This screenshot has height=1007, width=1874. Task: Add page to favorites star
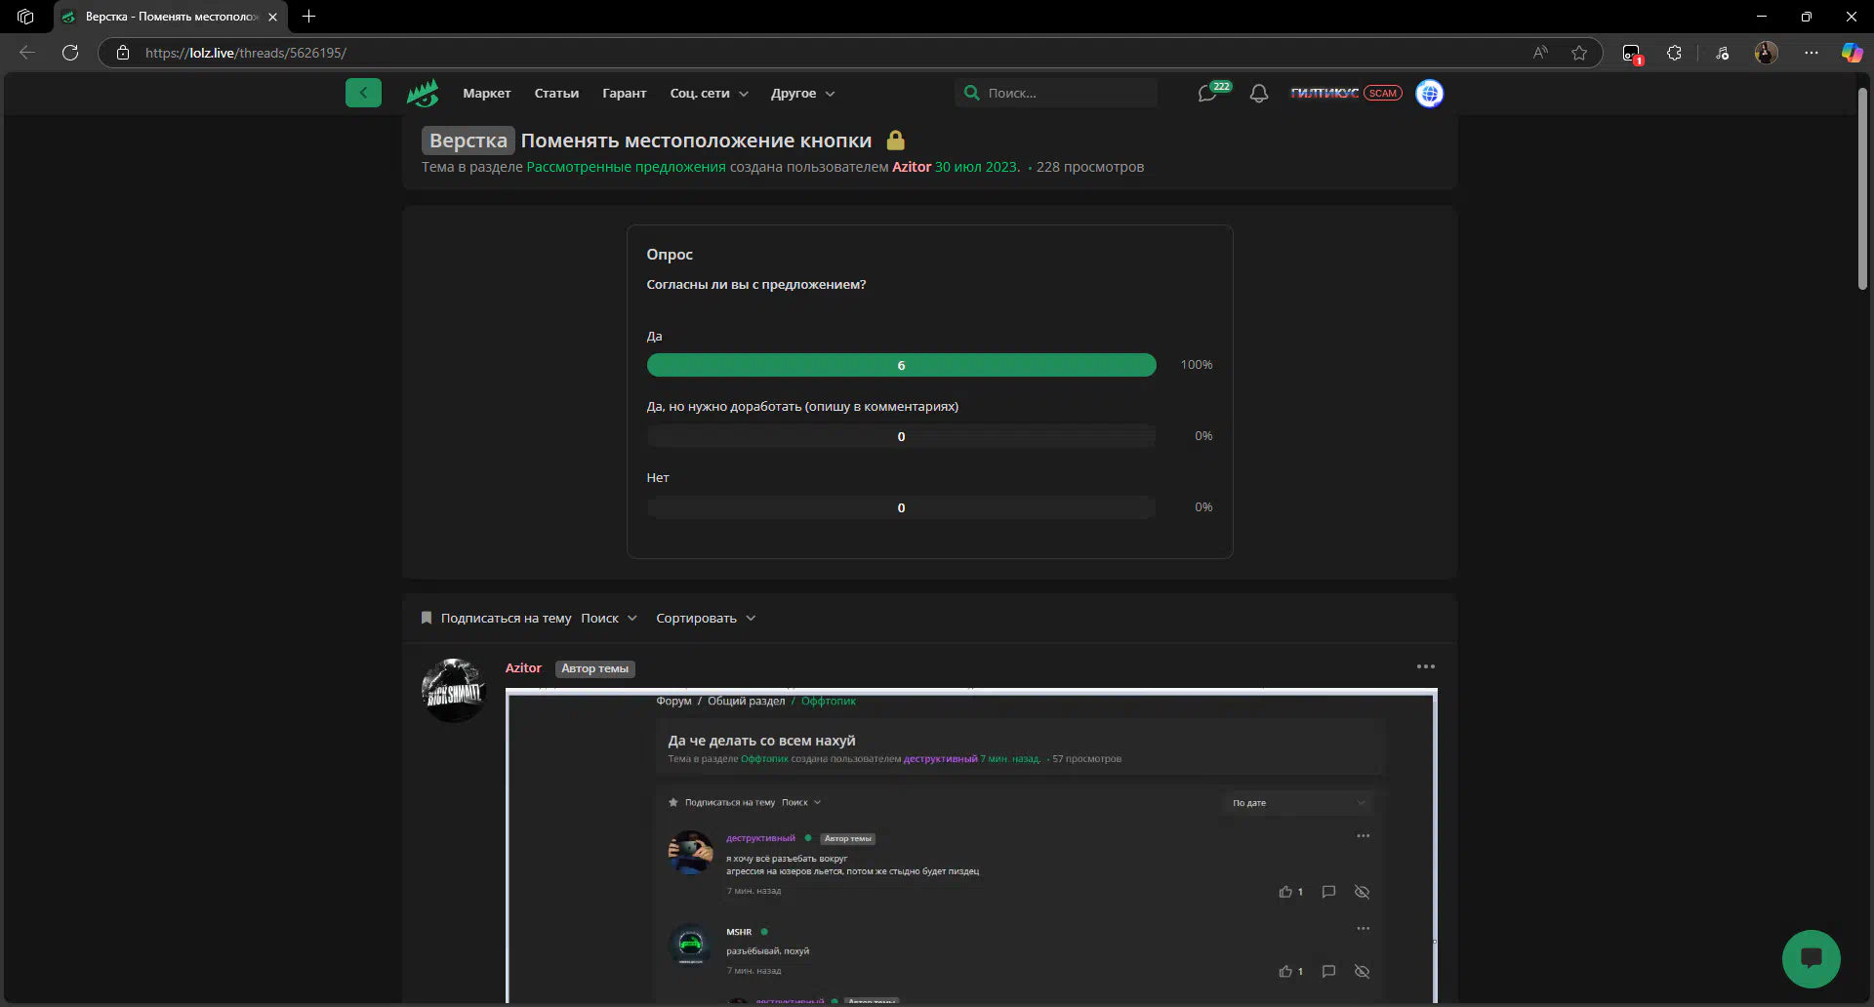(1579, 53)
